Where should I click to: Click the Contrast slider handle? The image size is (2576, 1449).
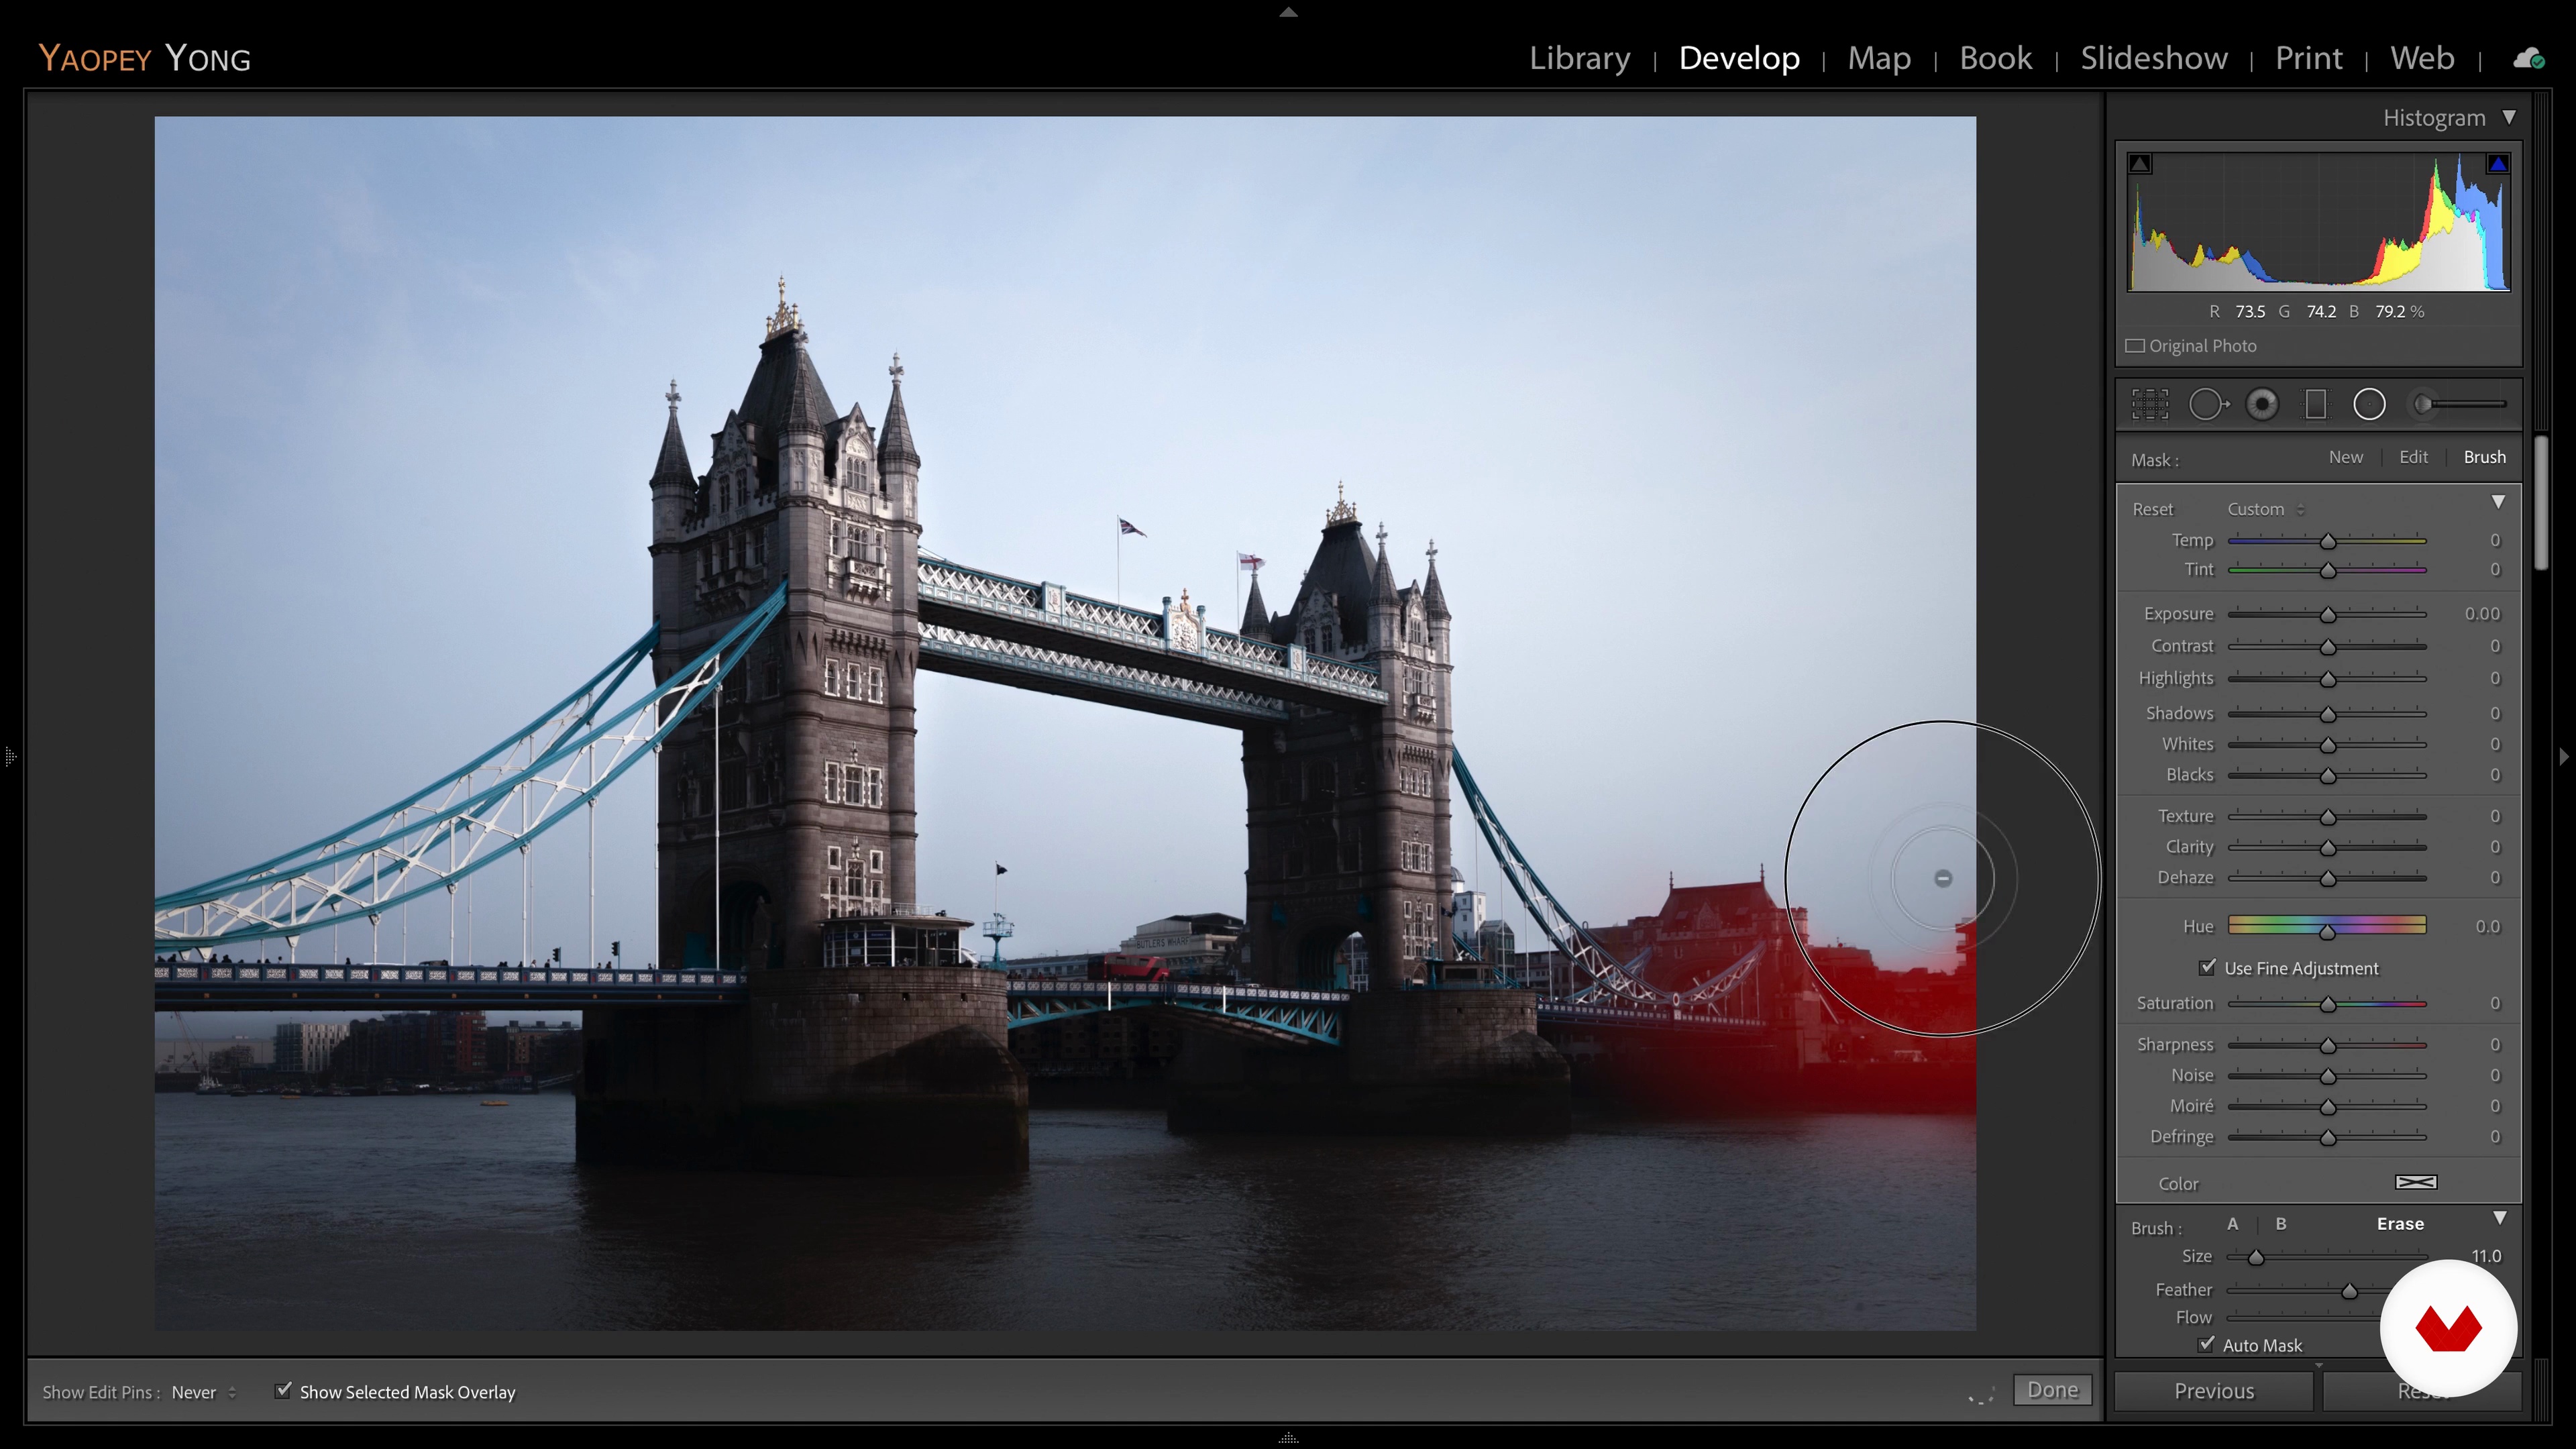[x=2328, y=647]
